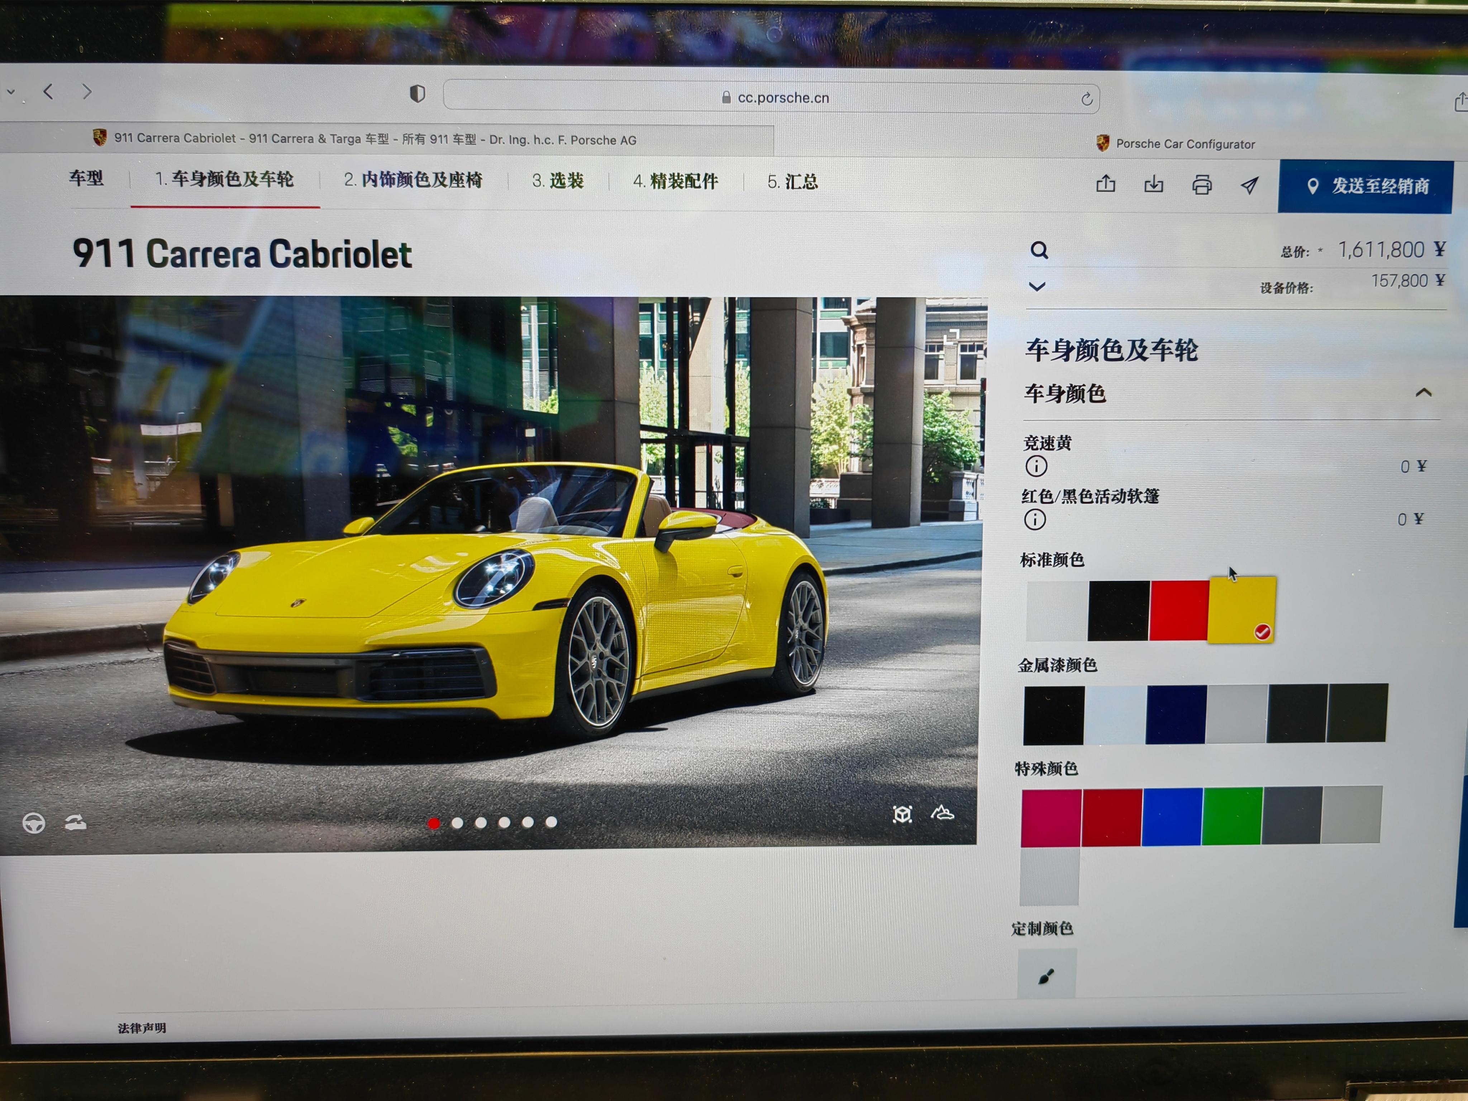
Task: Choose the light grey metallic swatch
Action: click(x=1236, y=714)
